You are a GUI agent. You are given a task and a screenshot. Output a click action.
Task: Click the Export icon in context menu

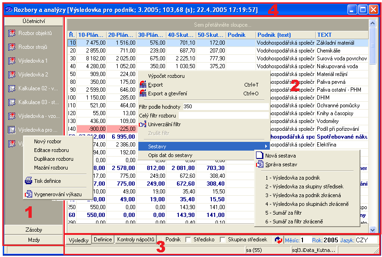[143, 85]
